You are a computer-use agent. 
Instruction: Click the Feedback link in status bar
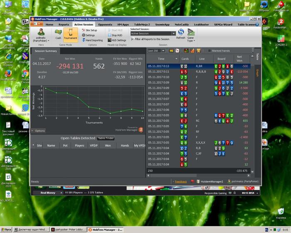pyautogui.click(x=180, y=181)
